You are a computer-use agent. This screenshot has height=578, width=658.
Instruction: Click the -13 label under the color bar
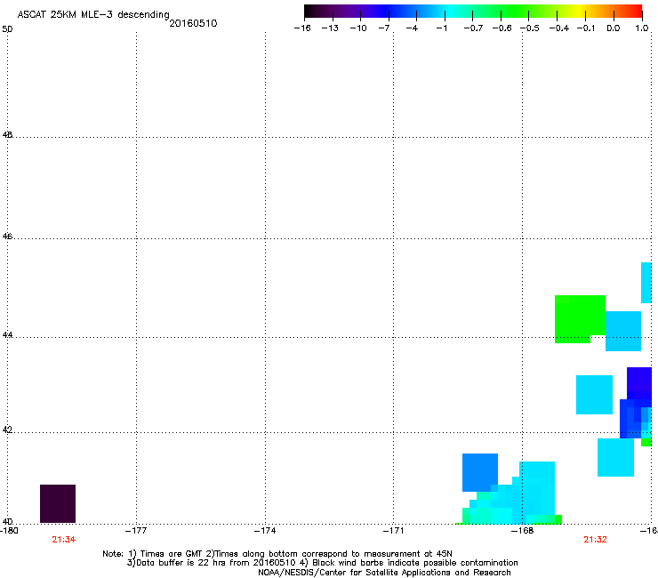[x=330, y=28]
